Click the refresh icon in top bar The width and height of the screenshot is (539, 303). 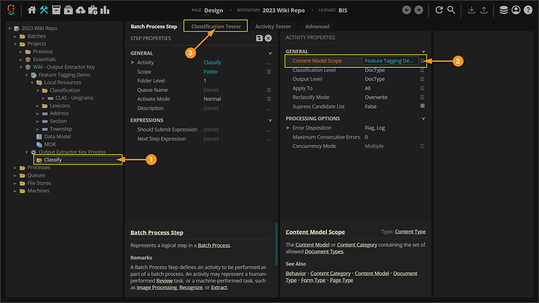point(439,10)
